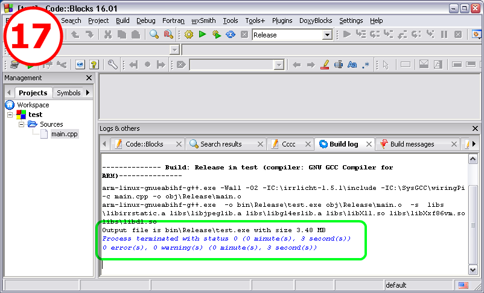Click the Stop debugger icon
Viewport: 484px width, 293px height.
click(x=458, y=34)
